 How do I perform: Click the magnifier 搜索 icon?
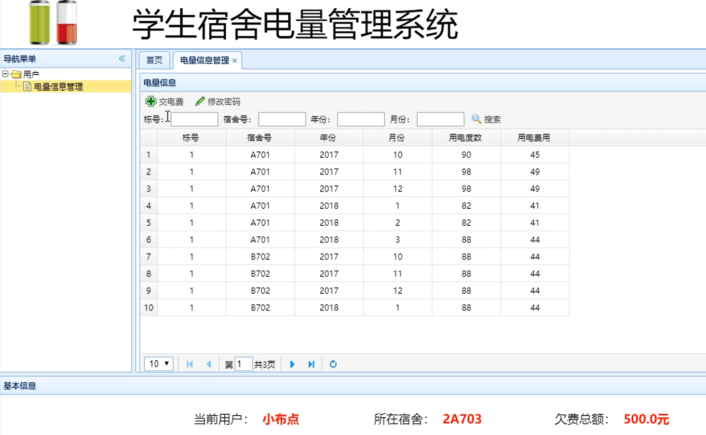tap(476, 119)
